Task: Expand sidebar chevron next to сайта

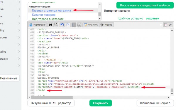Action: [x=19, y=52]
